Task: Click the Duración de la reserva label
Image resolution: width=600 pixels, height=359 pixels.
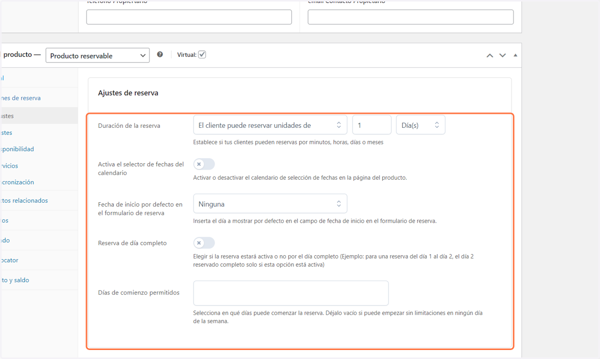Action: (x=129, y=126)
